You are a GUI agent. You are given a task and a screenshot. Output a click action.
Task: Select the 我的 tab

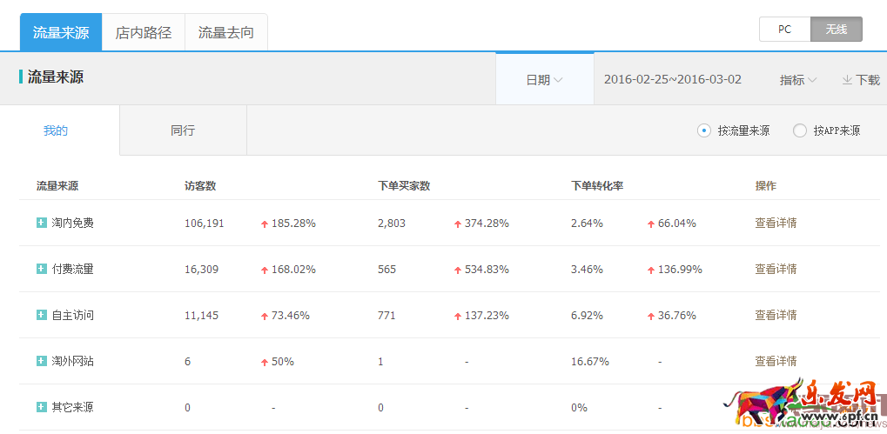click(x=56, y=130)
